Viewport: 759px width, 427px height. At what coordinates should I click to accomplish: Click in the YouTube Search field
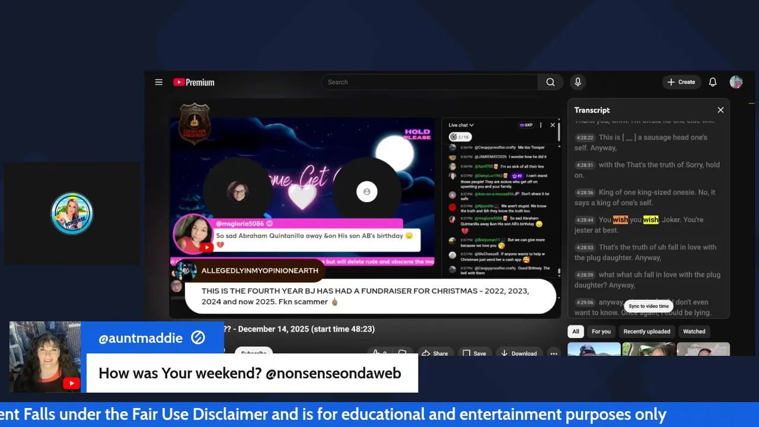(430, 82)
